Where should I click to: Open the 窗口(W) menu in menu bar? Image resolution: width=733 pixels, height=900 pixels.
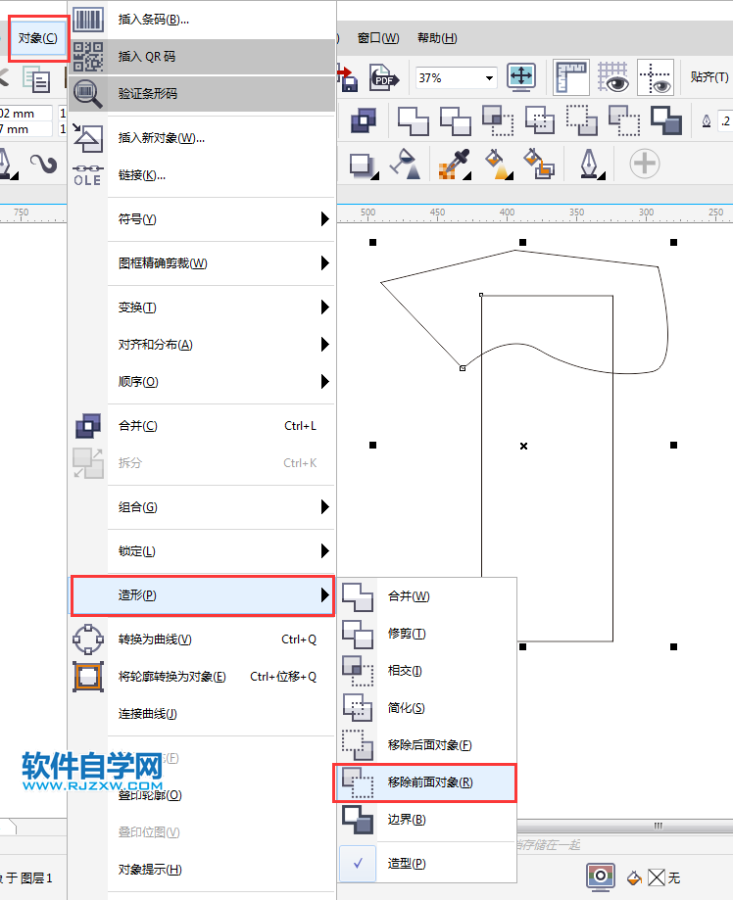coord(378,38)
